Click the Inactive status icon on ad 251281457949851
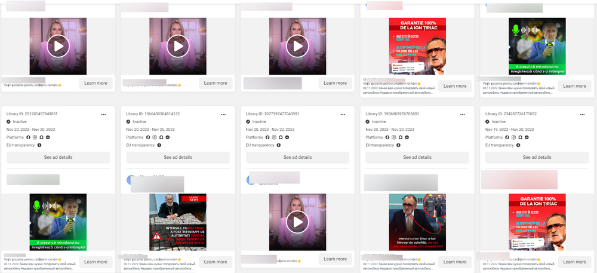 tap(8, 122)
